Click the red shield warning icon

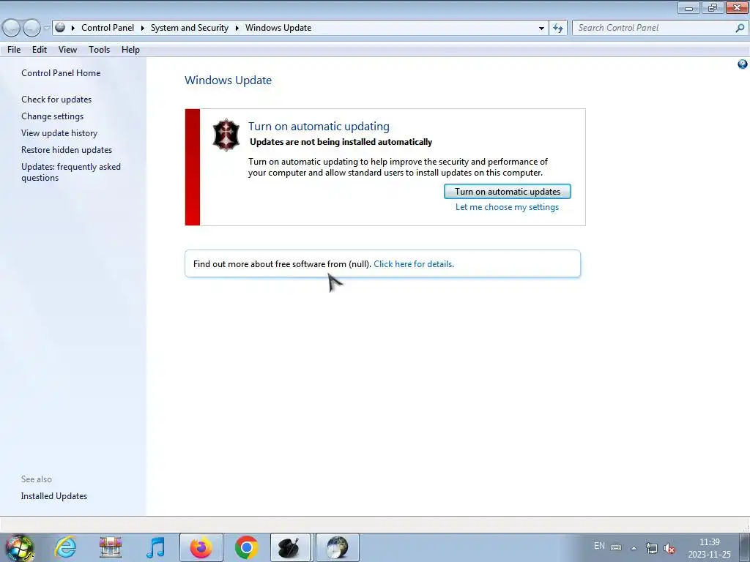226,135
